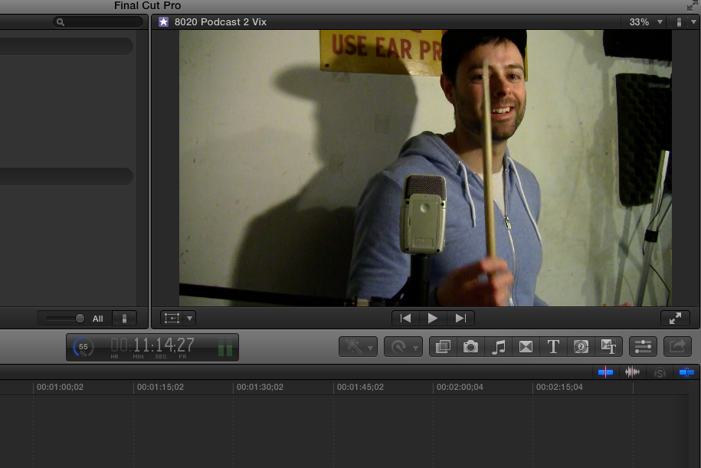Open the Share export button
701x468 pixels.
point(677,347)
